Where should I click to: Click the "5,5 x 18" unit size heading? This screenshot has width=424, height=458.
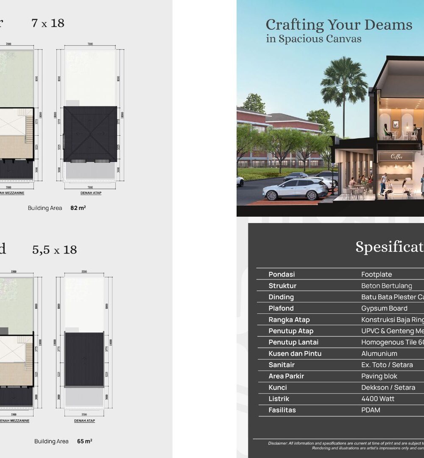point(55,250)
